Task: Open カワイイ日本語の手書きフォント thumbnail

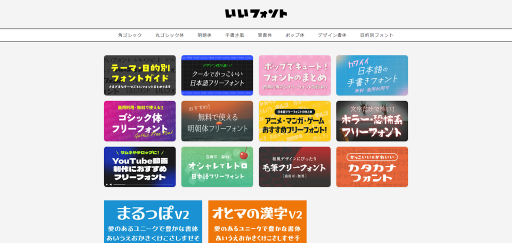Action: [x=372, y=75]
